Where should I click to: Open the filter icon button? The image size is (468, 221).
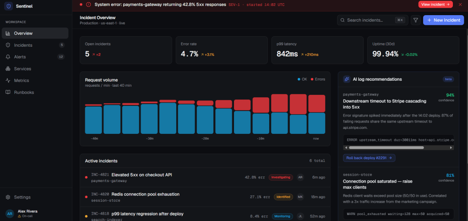pyautogui.click(x=415, y=20)
